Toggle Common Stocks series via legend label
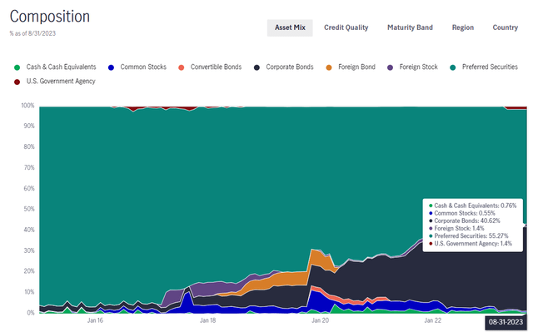This screenshot has width=533, height=332. [143, 67]
